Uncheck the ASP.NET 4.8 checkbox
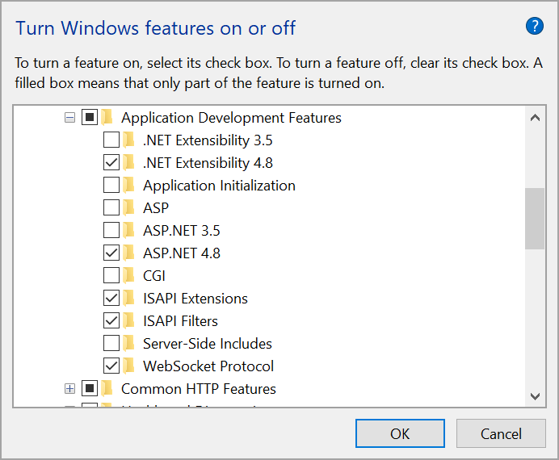Image resolution: width=559 pixels, height=460 pixels. [111, 253]
